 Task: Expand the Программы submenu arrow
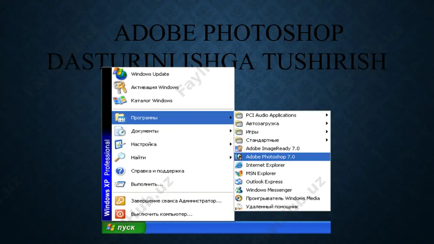tap(230, 117)
